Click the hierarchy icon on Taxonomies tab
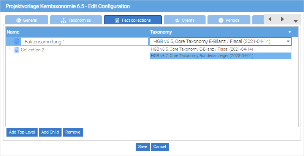Screen dimensions: 304x156 [63, 20]
